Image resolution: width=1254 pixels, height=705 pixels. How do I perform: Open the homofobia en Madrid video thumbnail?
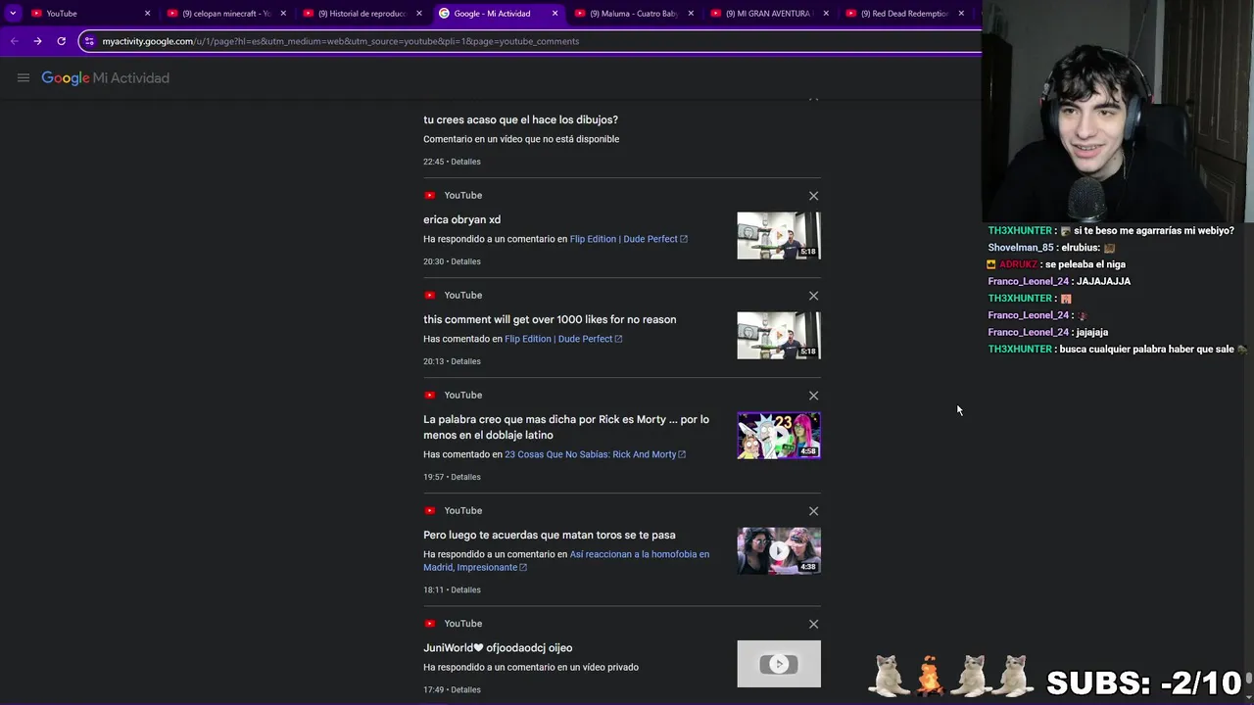coord(779,550)
